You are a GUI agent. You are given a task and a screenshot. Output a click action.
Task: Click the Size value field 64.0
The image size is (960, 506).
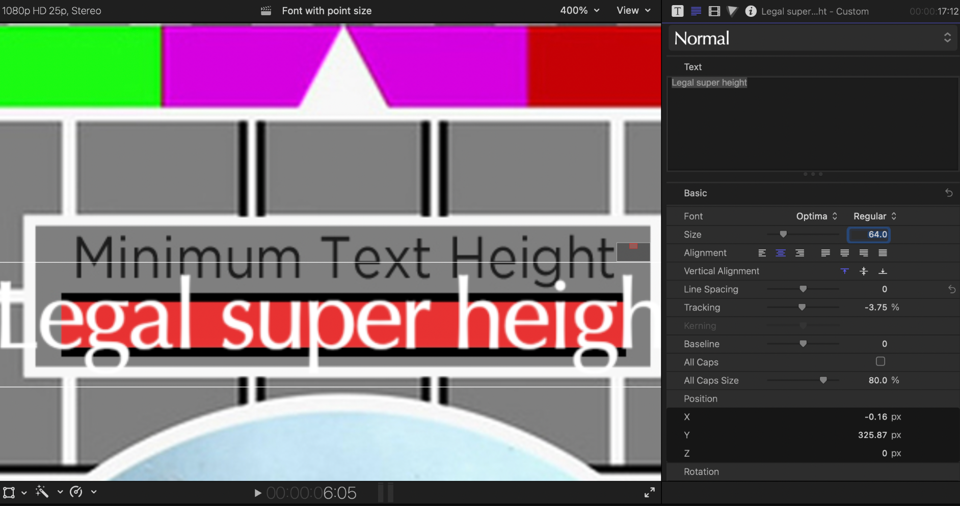pyautogui.click(x=869, y=235)
